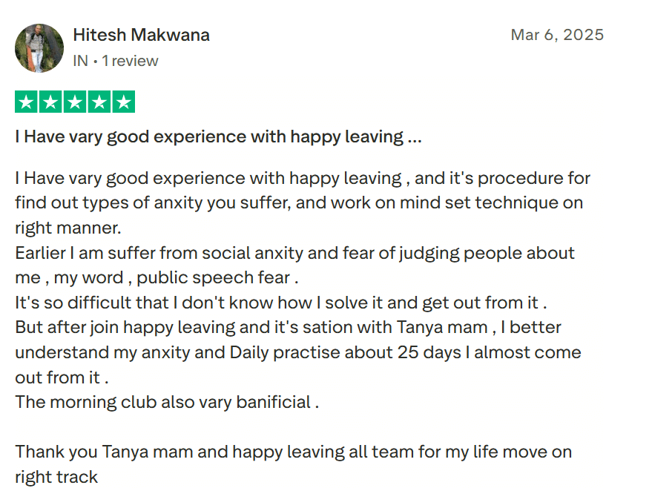Open Hitesh Makwana's profile photo
The height and width of the screenshot is (488, 652).
[39, 47]
